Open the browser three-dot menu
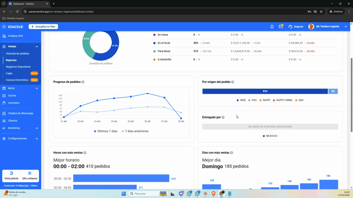The width and height of the screenshot is (353, 198). pyautogui.click(x=349, y=12)
